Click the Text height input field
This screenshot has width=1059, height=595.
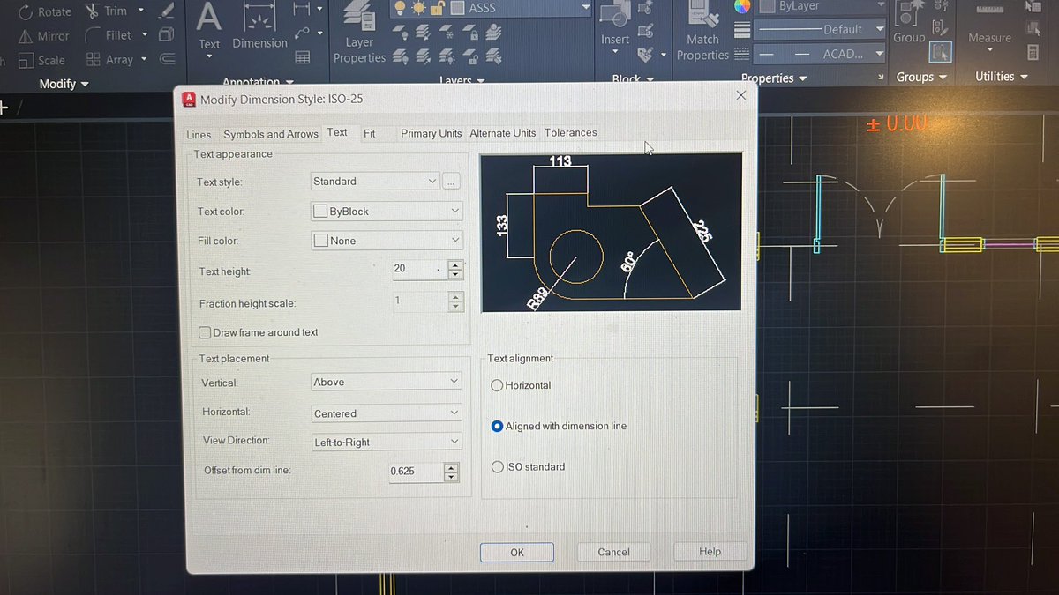(420, 270)
